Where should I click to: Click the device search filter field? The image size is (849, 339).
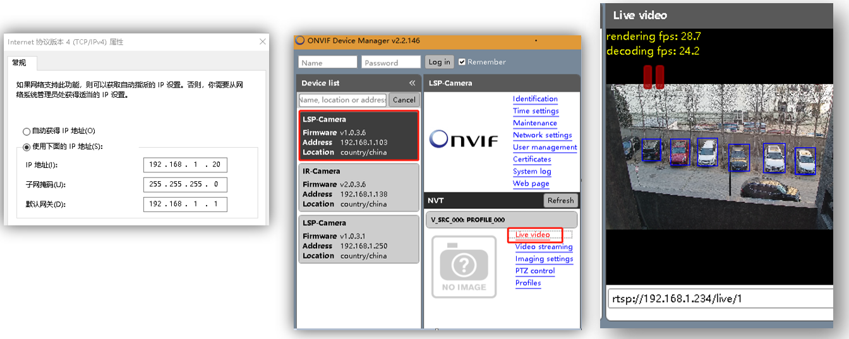tap(342, 100)
